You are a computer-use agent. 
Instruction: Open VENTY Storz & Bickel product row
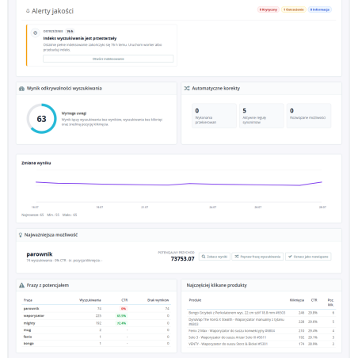(x=261, y=344)
